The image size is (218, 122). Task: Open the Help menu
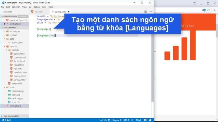(51, 7)
